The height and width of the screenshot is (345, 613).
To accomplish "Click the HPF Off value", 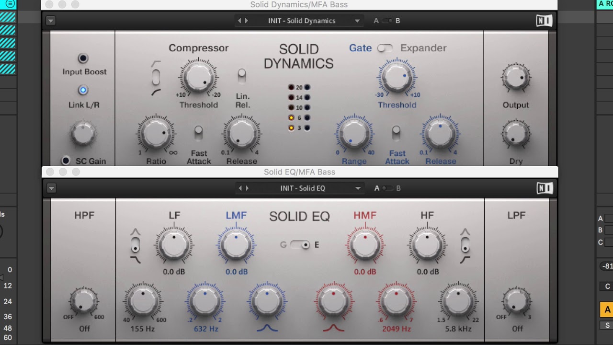I will click(84, 329).
